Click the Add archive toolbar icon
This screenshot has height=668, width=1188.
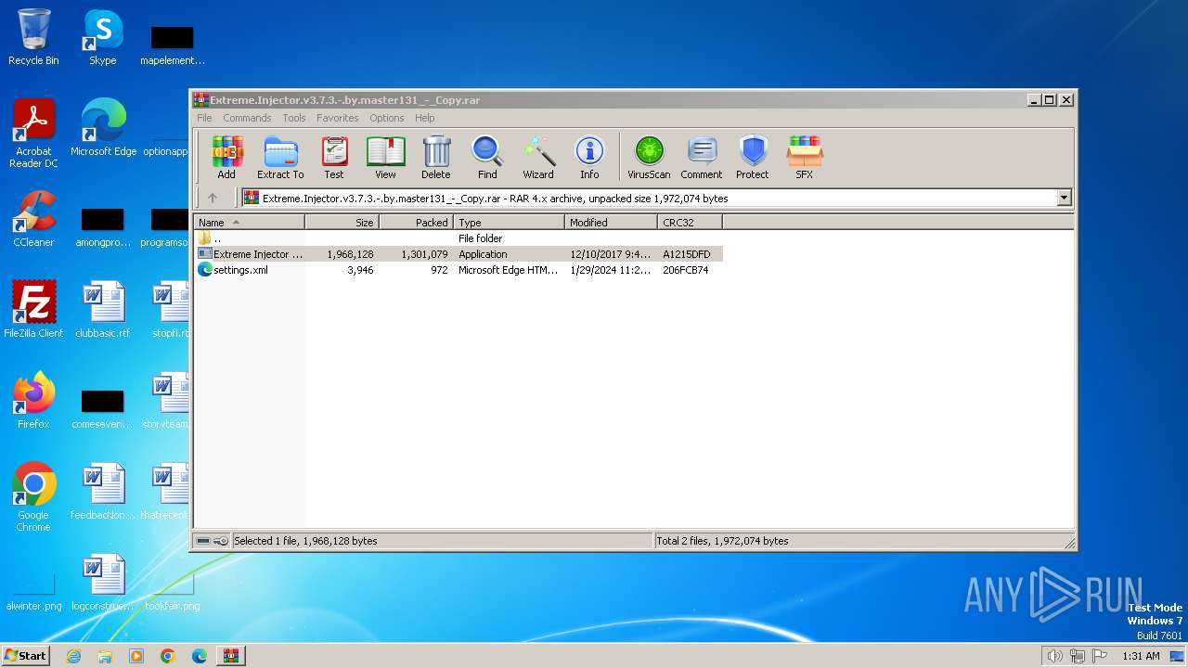pos(226,157)
